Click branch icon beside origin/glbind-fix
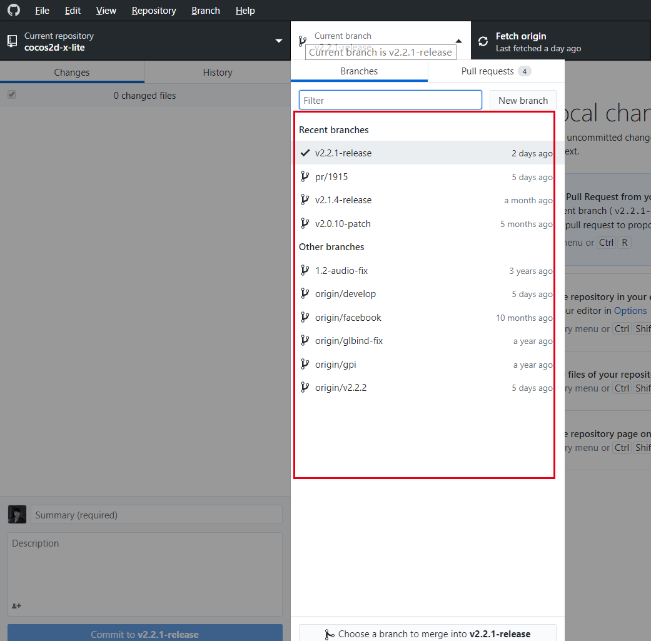The height and width of the screenshot is (641, 651). (x=305, y=340)
